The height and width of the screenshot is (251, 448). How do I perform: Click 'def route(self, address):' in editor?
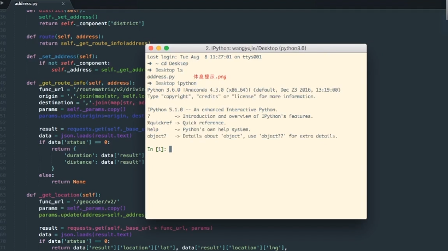point(65,37)
